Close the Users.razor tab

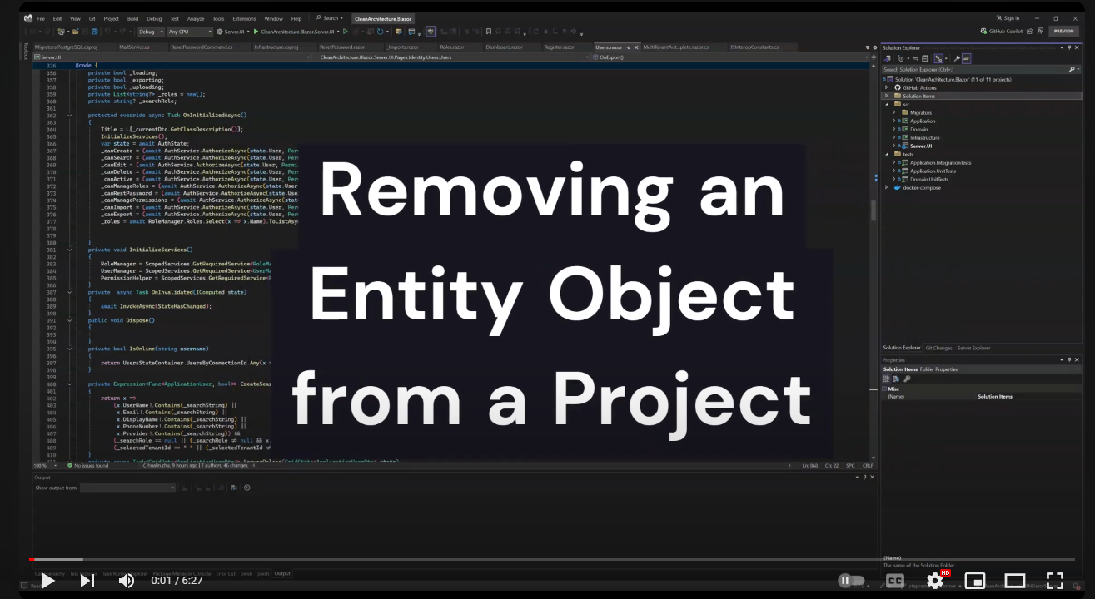coord(638,47)
